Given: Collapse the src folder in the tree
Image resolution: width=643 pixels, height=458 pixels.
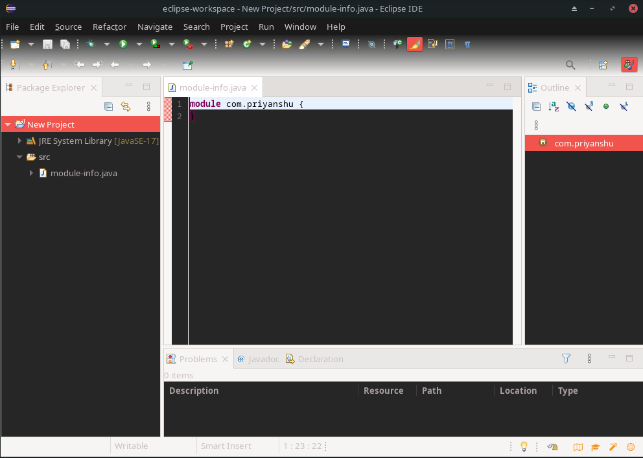Looking at the screenshot, I should pos(19,157).
